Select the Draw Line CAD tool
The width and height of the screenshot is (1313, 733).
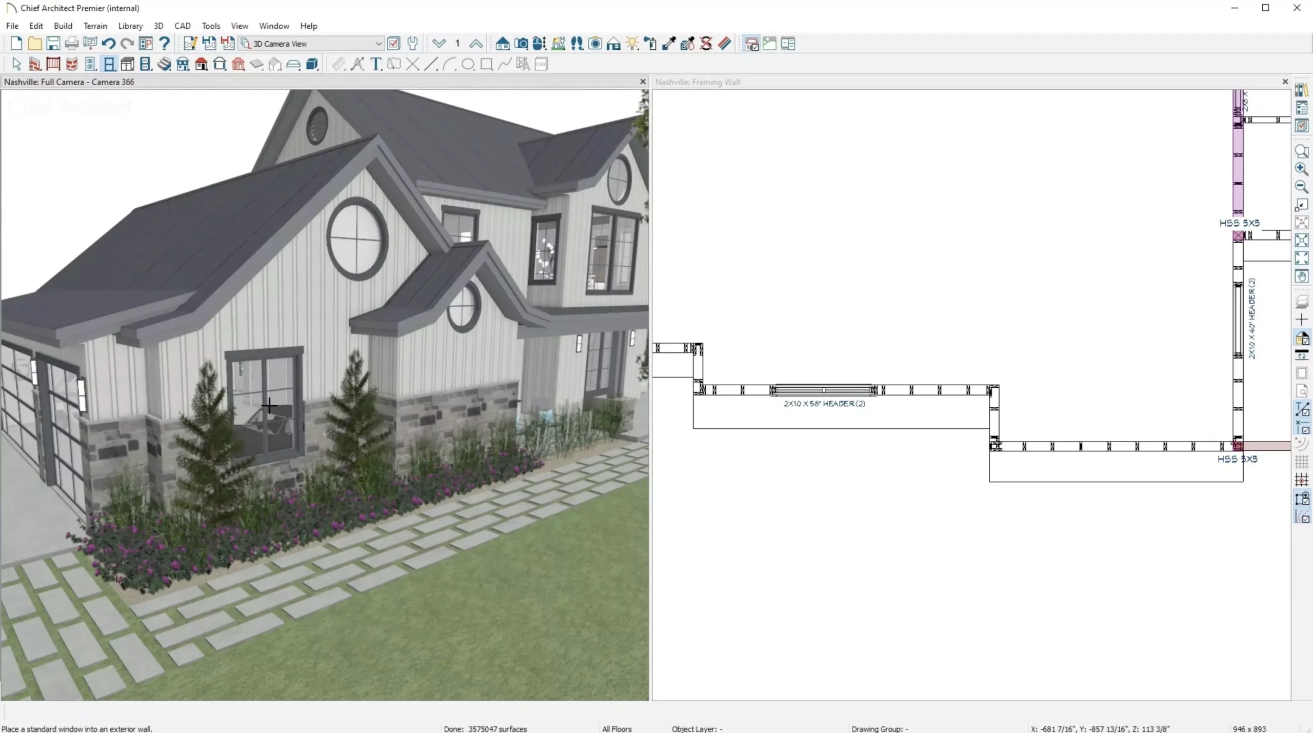(x=431, y=64)
